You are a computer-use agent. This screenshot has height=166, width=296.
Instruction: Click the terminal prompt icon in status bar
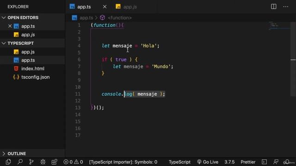[264, 162]
